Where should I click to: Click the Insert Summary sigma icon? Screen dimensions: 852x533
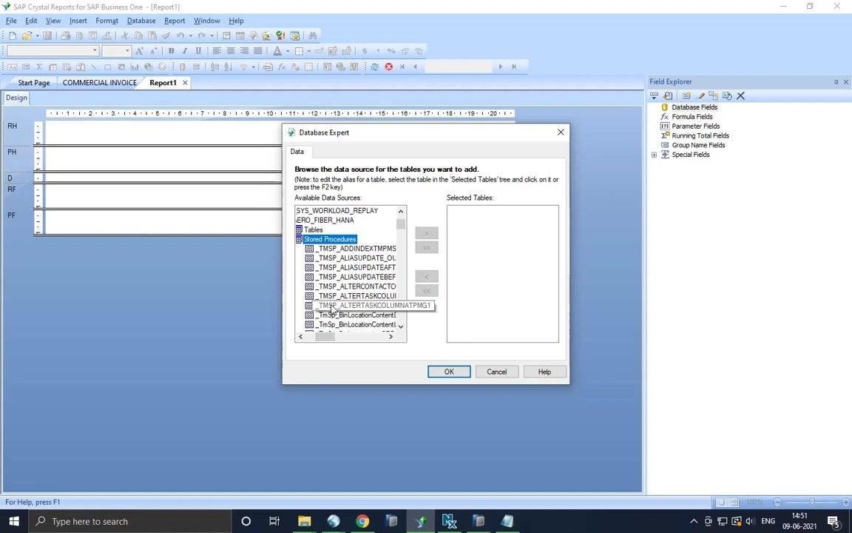pyautogui.click(x=39, y=67)
